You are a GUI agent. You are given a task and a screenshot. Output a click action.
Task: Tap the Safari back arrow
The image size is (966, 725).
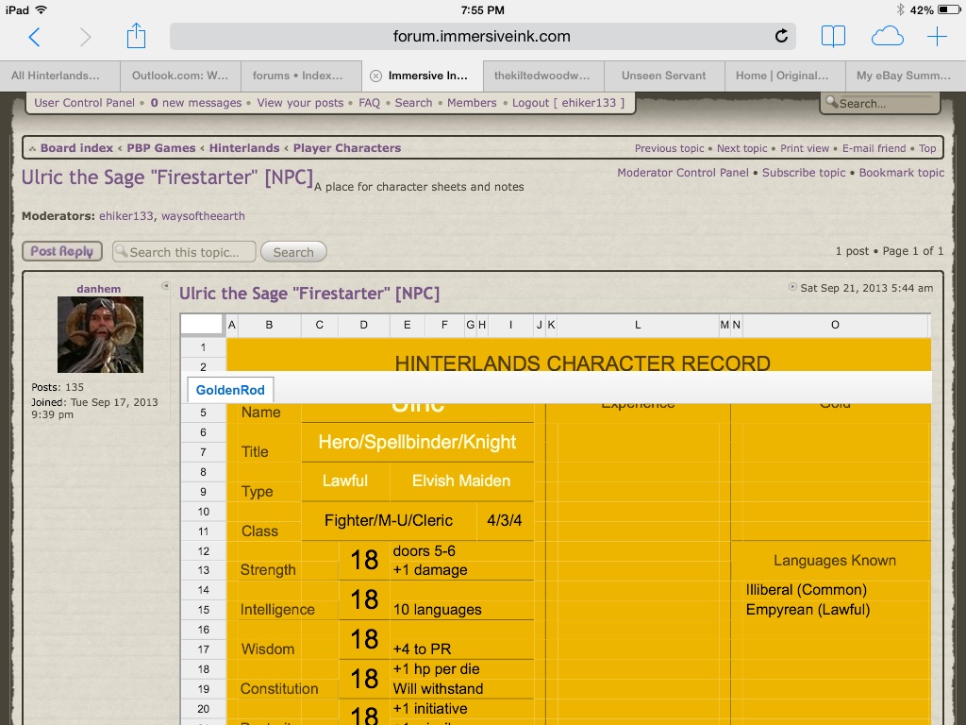(35, 37)
